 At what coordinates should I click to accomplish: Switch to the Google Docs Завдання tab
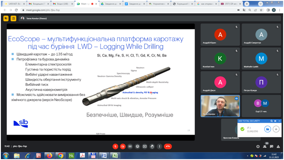(135, 4)
